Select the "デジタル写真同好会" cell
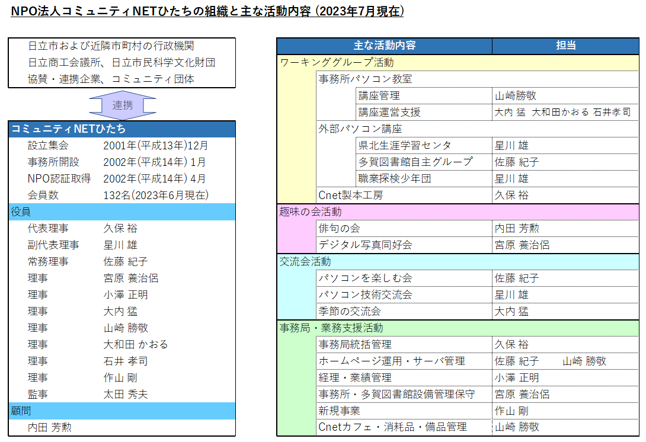 404,245
